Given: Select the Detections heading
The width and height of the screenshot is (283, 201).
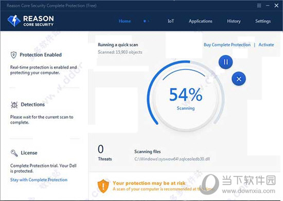Looking at the screenshot, I should (x=32, y=105).
